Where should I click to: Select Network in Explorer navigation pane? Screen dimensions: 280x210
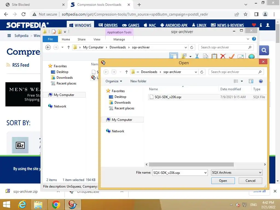[60, 106]
